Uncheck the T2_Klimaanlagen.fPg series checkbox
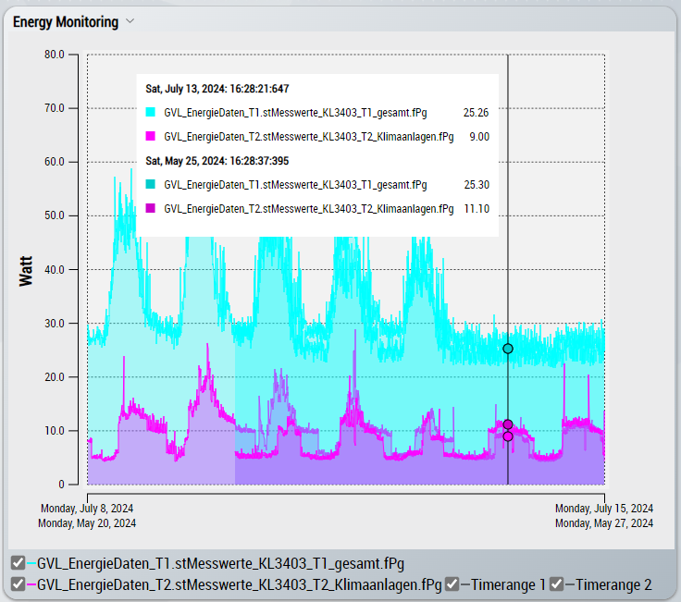Image resolution: width=681 pixels, height=602 pixels. click(x=18, y=584)
